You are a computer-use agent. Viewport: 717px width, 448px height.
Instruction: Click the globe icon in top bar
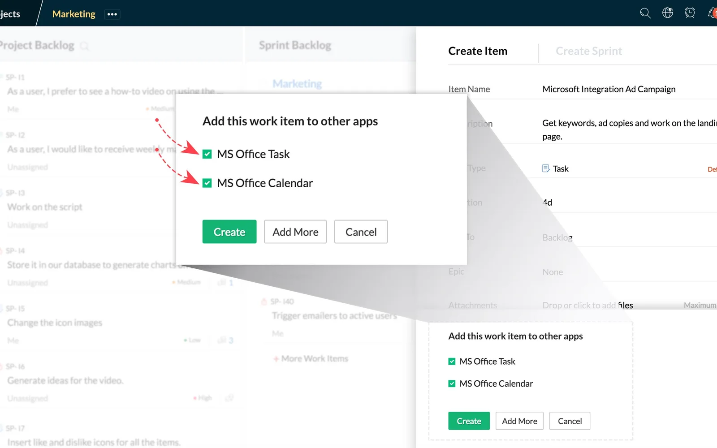click(x=667, y=13)
